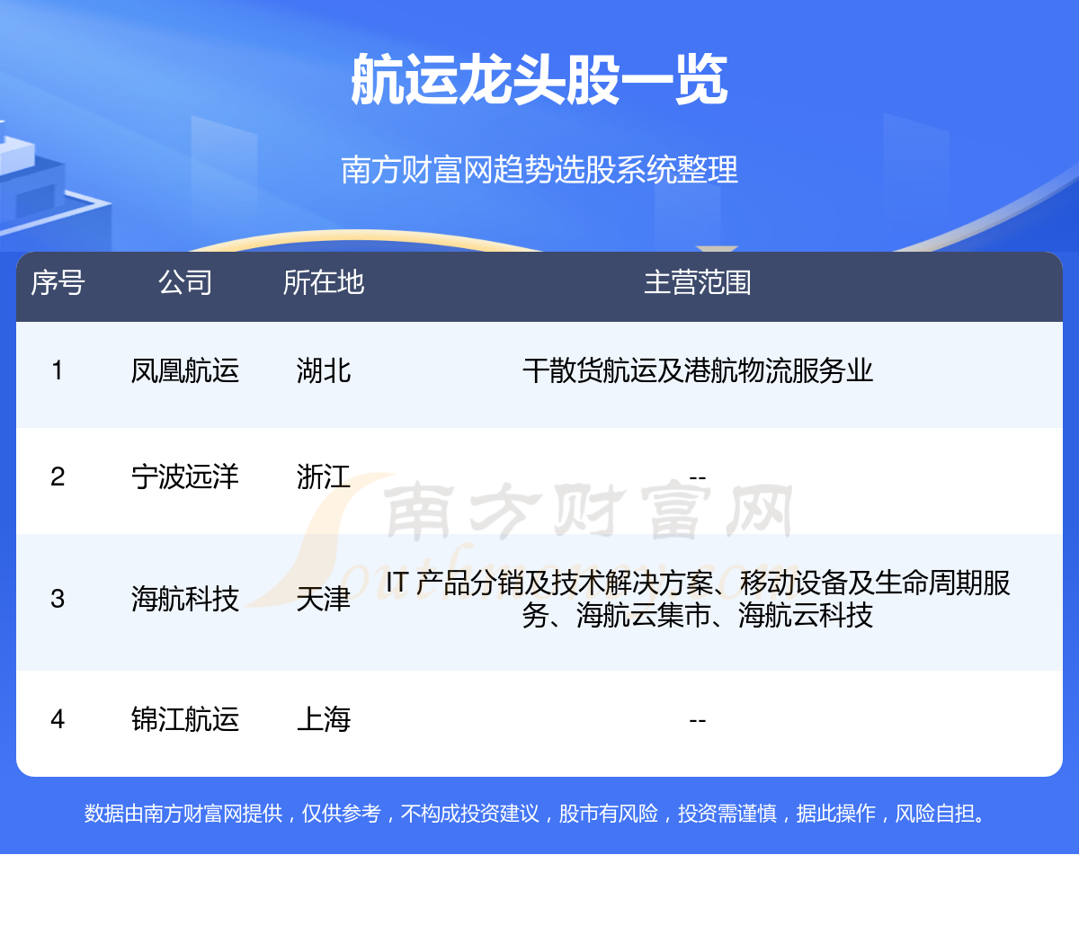Image resolution: width=1079 pixels, height=944 pixels.
Task: Select the company 海航科技
Action: [185, 599]
